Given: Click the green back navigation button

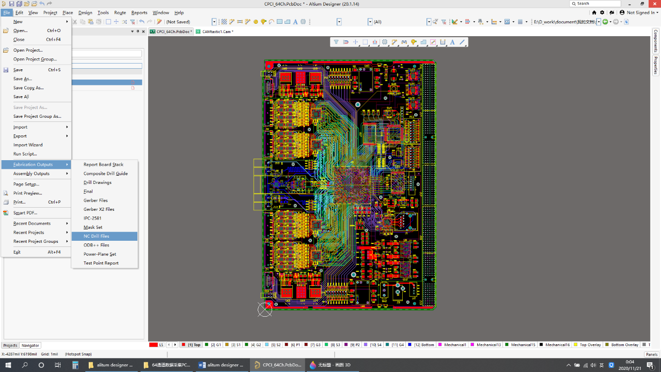Looking at the screenshot, I should (605, 22).
